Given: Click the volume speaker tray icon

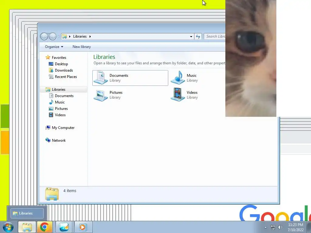Looking at the screenshot, I should click(x=280, y=227).
